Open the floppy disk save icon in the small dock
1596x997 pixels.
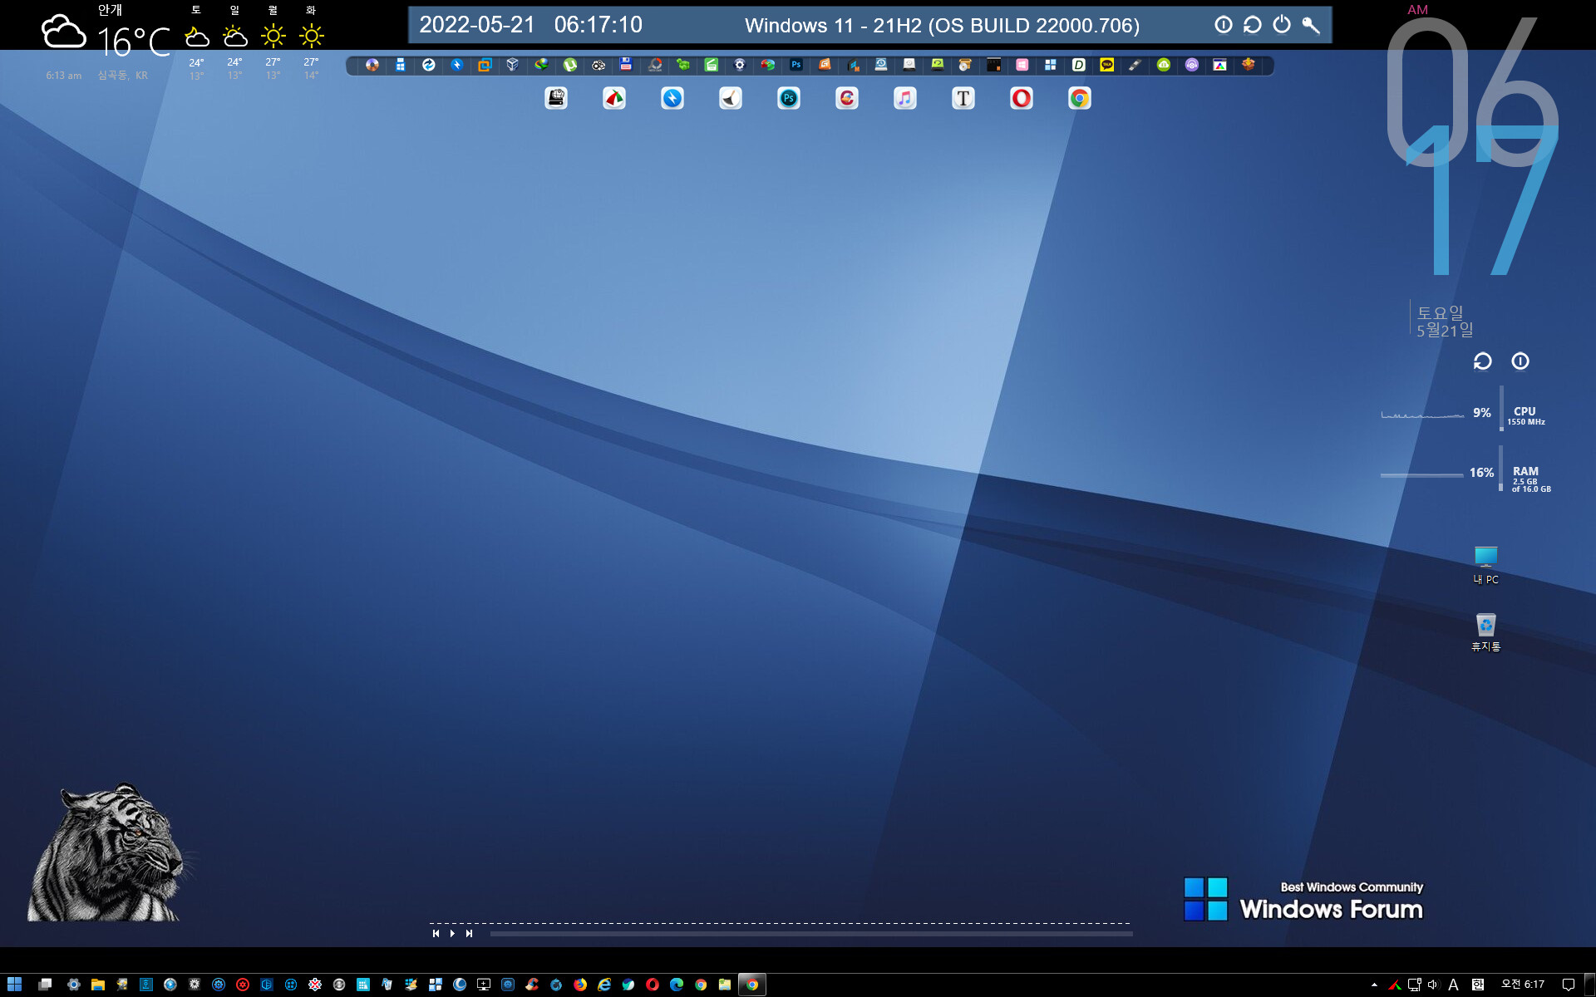point(626,65)
